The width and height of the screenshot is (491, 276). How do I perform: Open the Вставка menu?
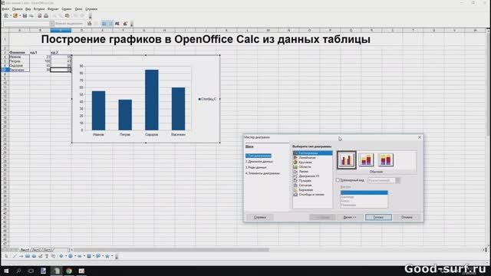pos(39,9)
